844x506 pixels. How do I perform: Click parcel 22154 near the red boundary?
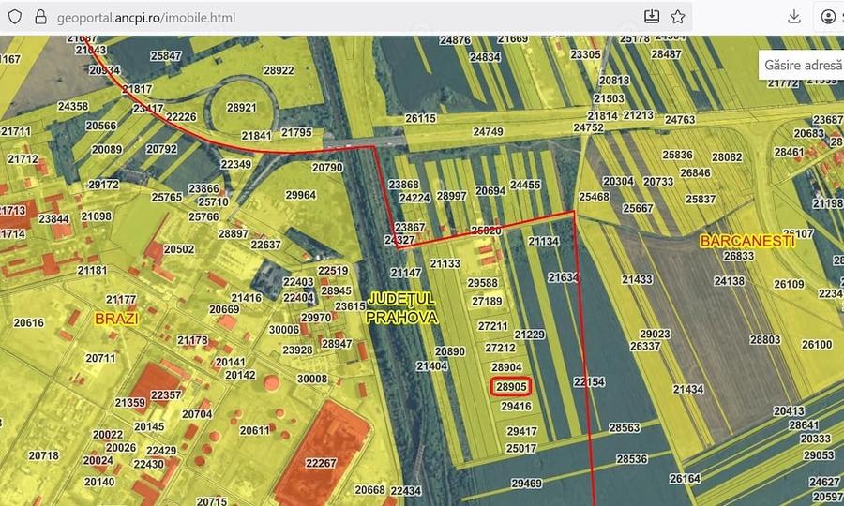tap(589, 381)
